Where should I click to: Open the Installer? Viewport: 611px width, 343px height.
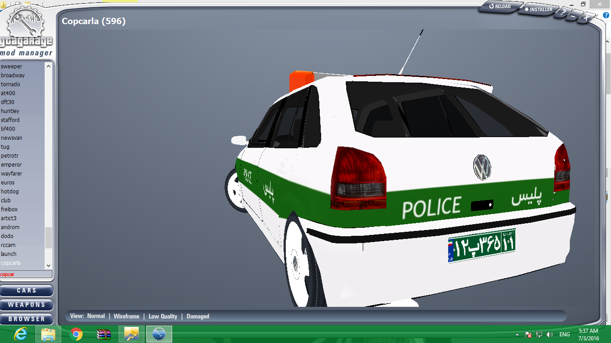pos(538,9)
